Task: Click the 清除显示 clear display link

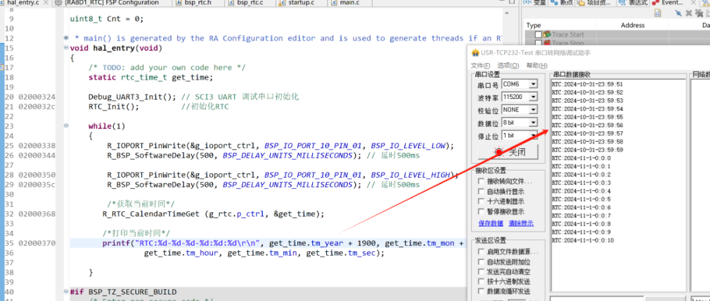Action: coord(520,223)
